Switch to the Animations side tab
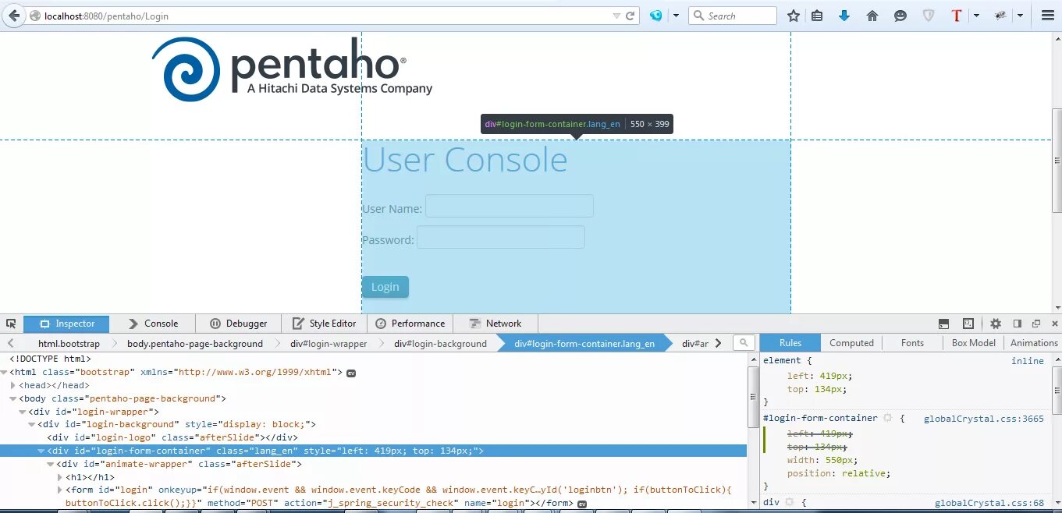The width and height of the screenshot is (1062, 513). point(1034,343)
